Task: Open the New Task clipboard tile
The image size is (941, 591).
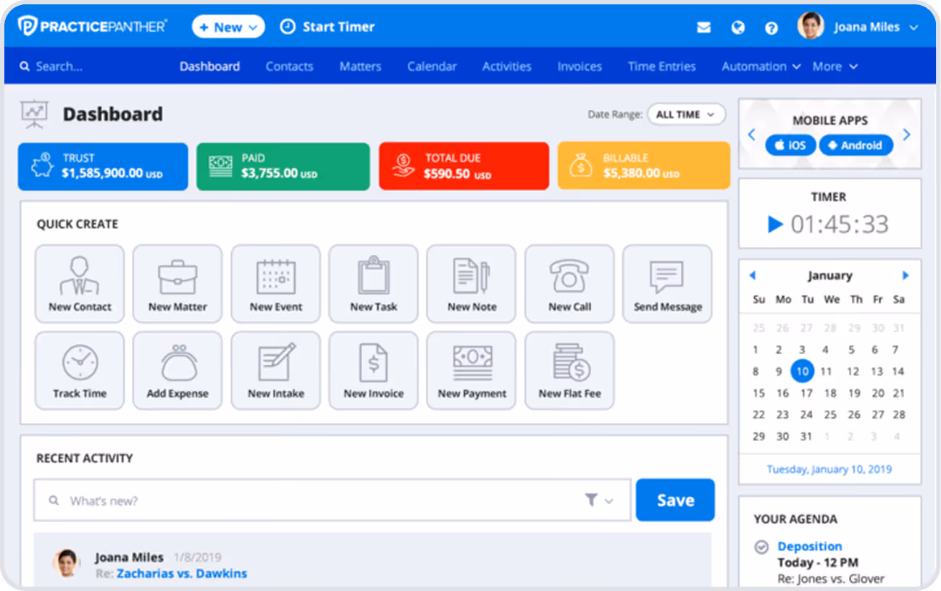Action: (x=373, y=284)
